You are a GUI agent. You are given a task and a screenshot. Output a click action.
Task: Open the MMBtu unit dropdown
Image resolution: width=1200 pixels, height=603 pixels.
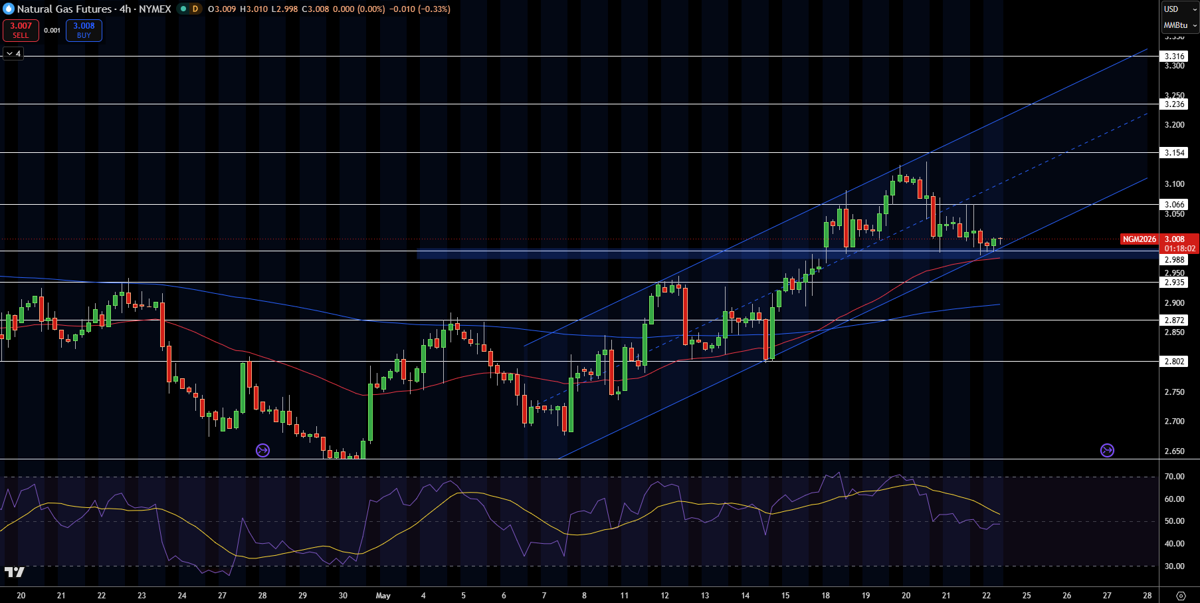click(x=1179, y=25)
